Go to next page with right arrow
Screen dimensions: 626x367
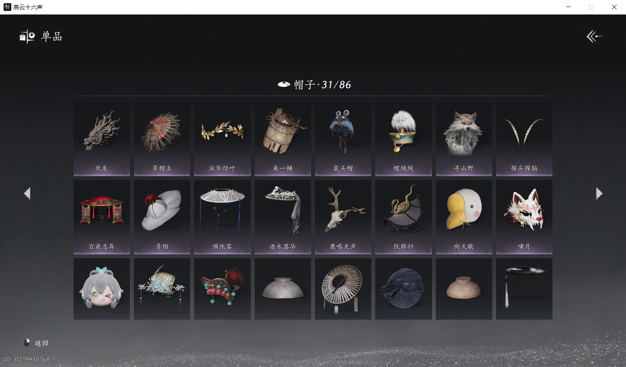[599, 193]
